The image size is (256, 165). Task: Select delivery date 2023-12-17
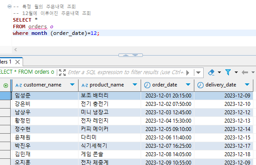[224, 146]
